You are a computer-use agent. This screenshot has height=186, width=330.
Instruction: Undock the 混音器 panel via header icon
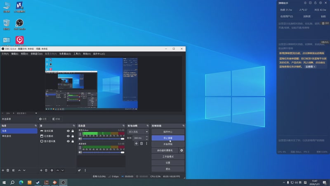[123, 126]
